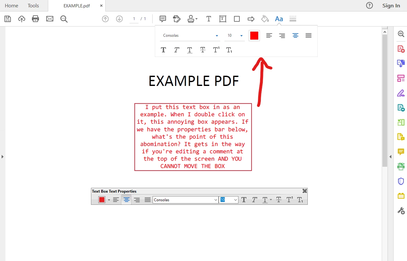Select the sticky note comment tool
The width and height of the screenshot is (407, 261).
pyautogui.click(x=163, y=19)
